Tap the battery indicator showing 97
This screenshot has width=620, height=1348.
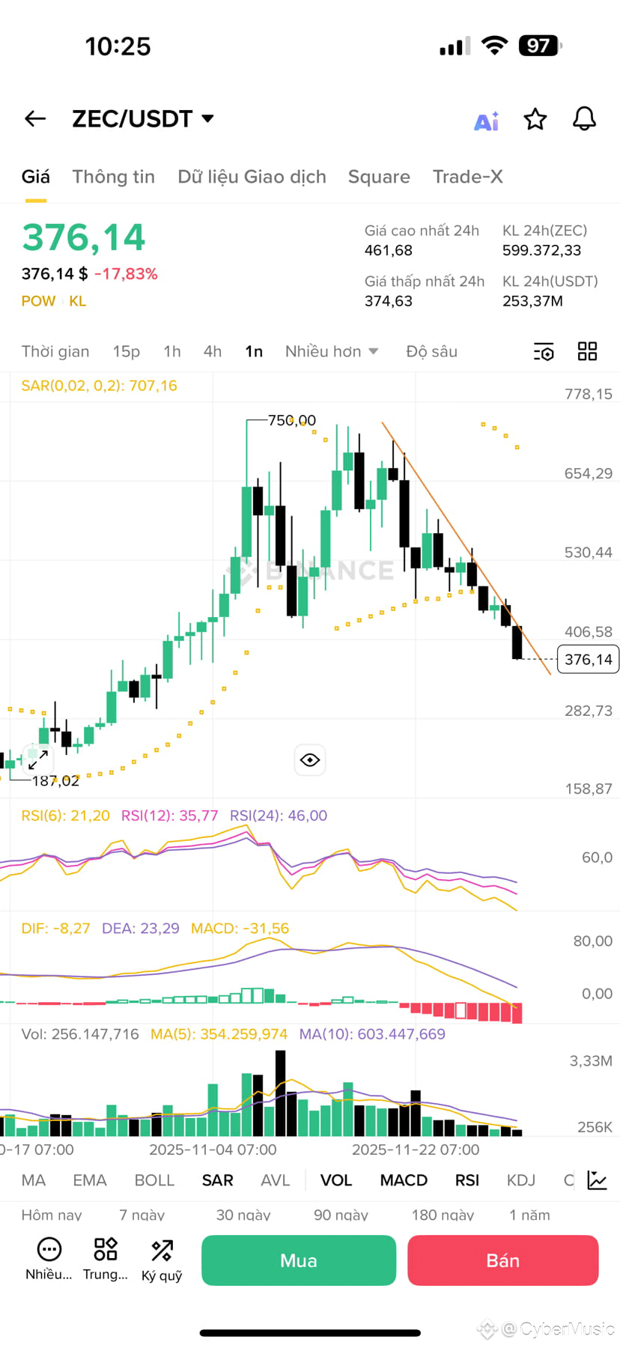[539, 46]
